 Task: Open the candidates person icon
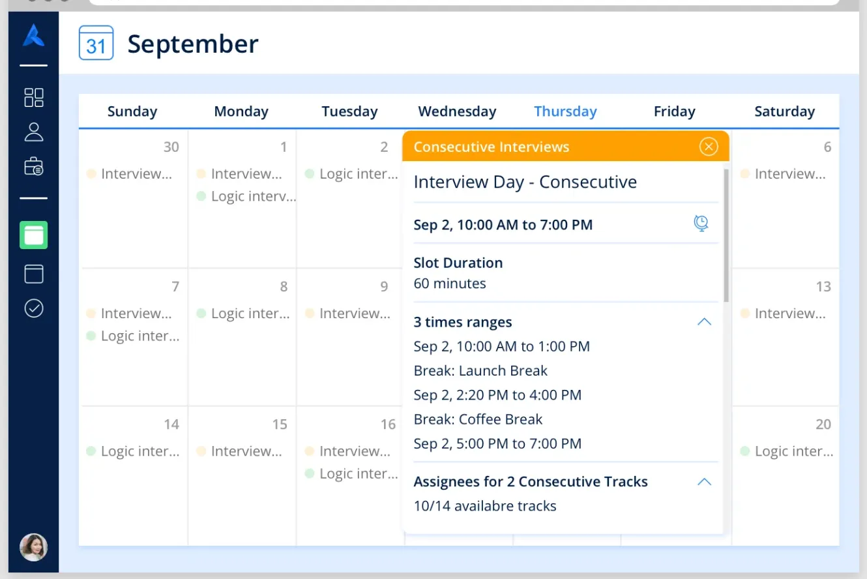pos(33,132)
